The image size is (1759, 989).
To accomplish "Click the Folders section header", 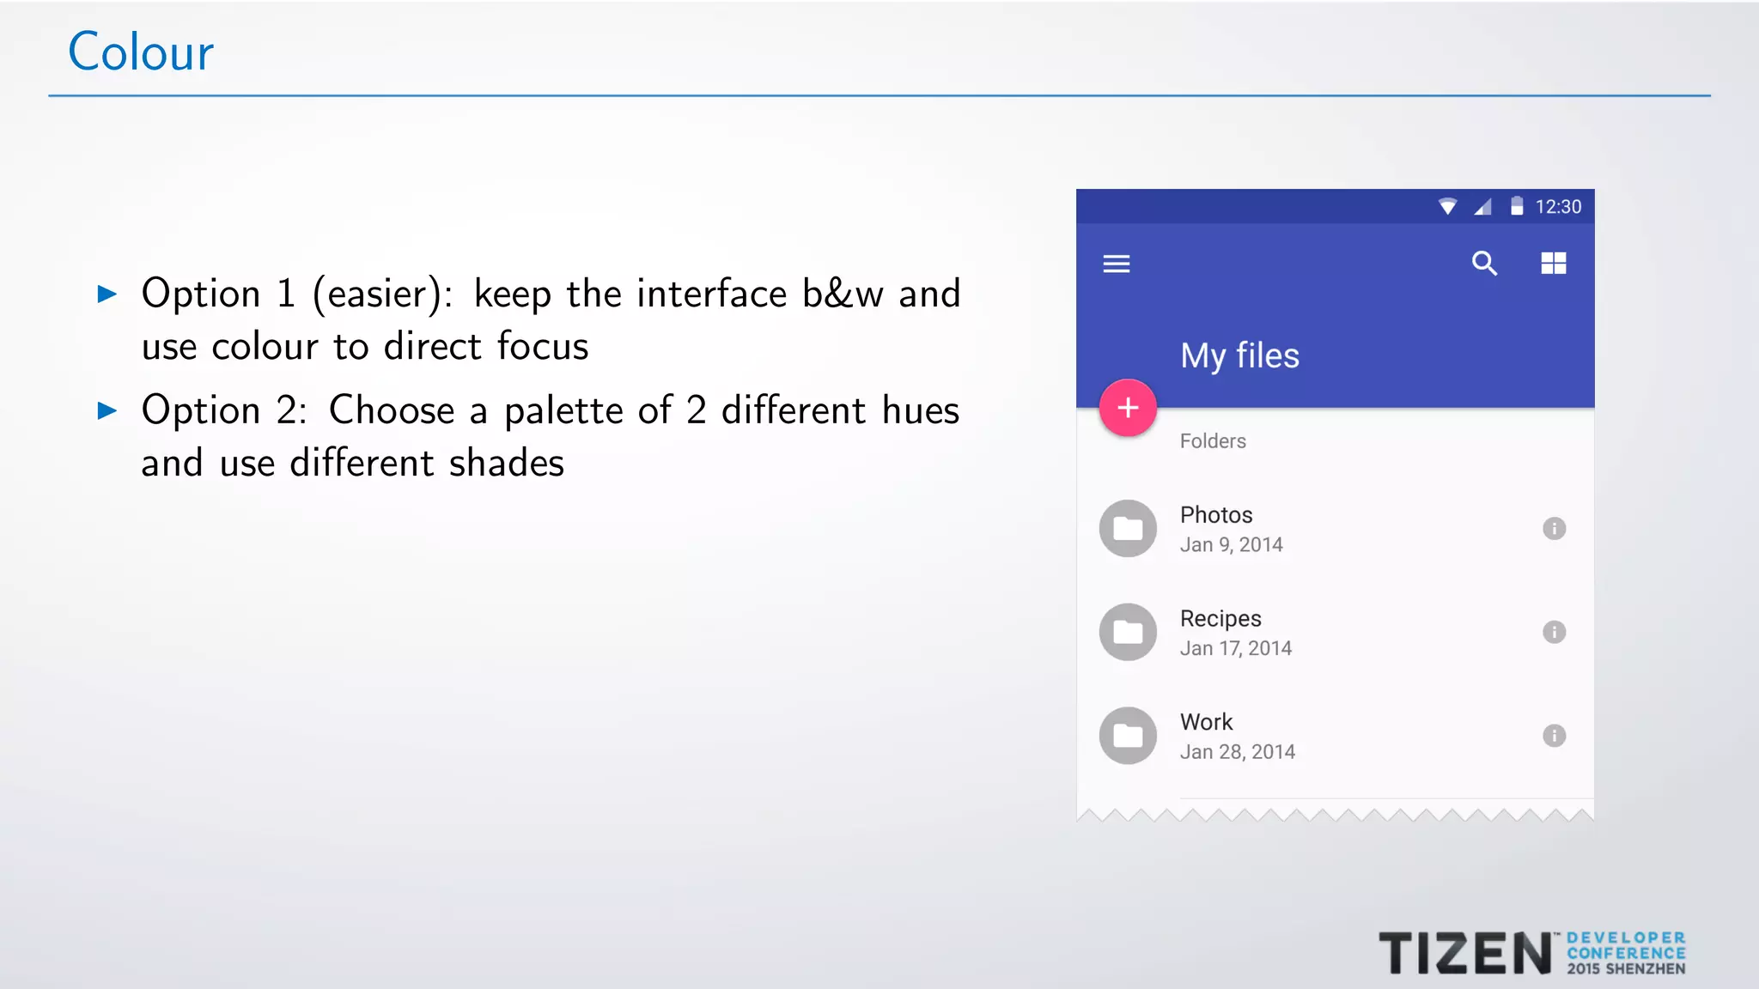I will coord(1212,441).
